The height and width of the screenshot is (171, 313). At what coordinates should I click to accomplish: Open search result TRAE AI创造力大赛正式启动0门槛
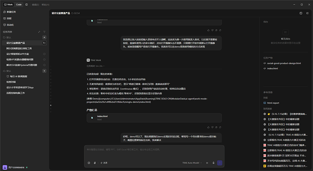click(285, 145)
